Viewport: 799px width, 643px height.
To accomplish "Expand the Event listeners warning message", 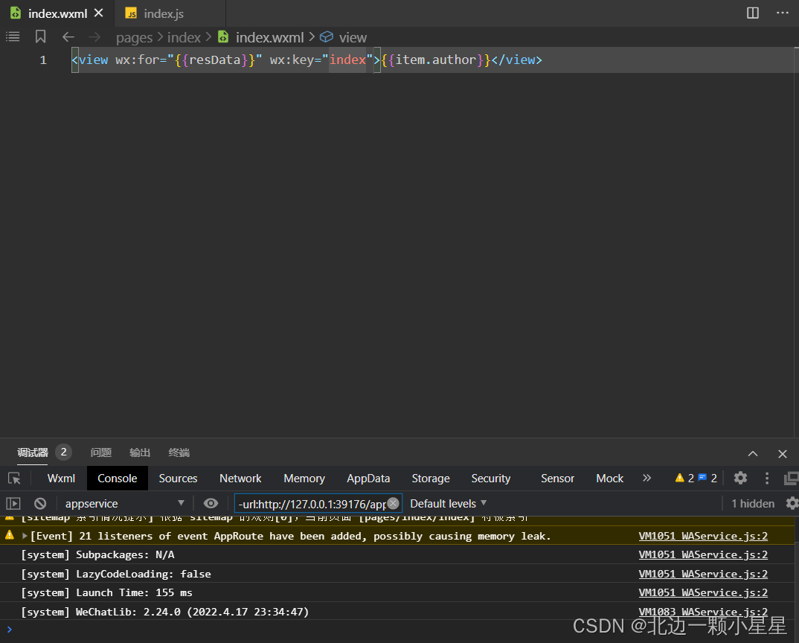I will tap(25, 536).
